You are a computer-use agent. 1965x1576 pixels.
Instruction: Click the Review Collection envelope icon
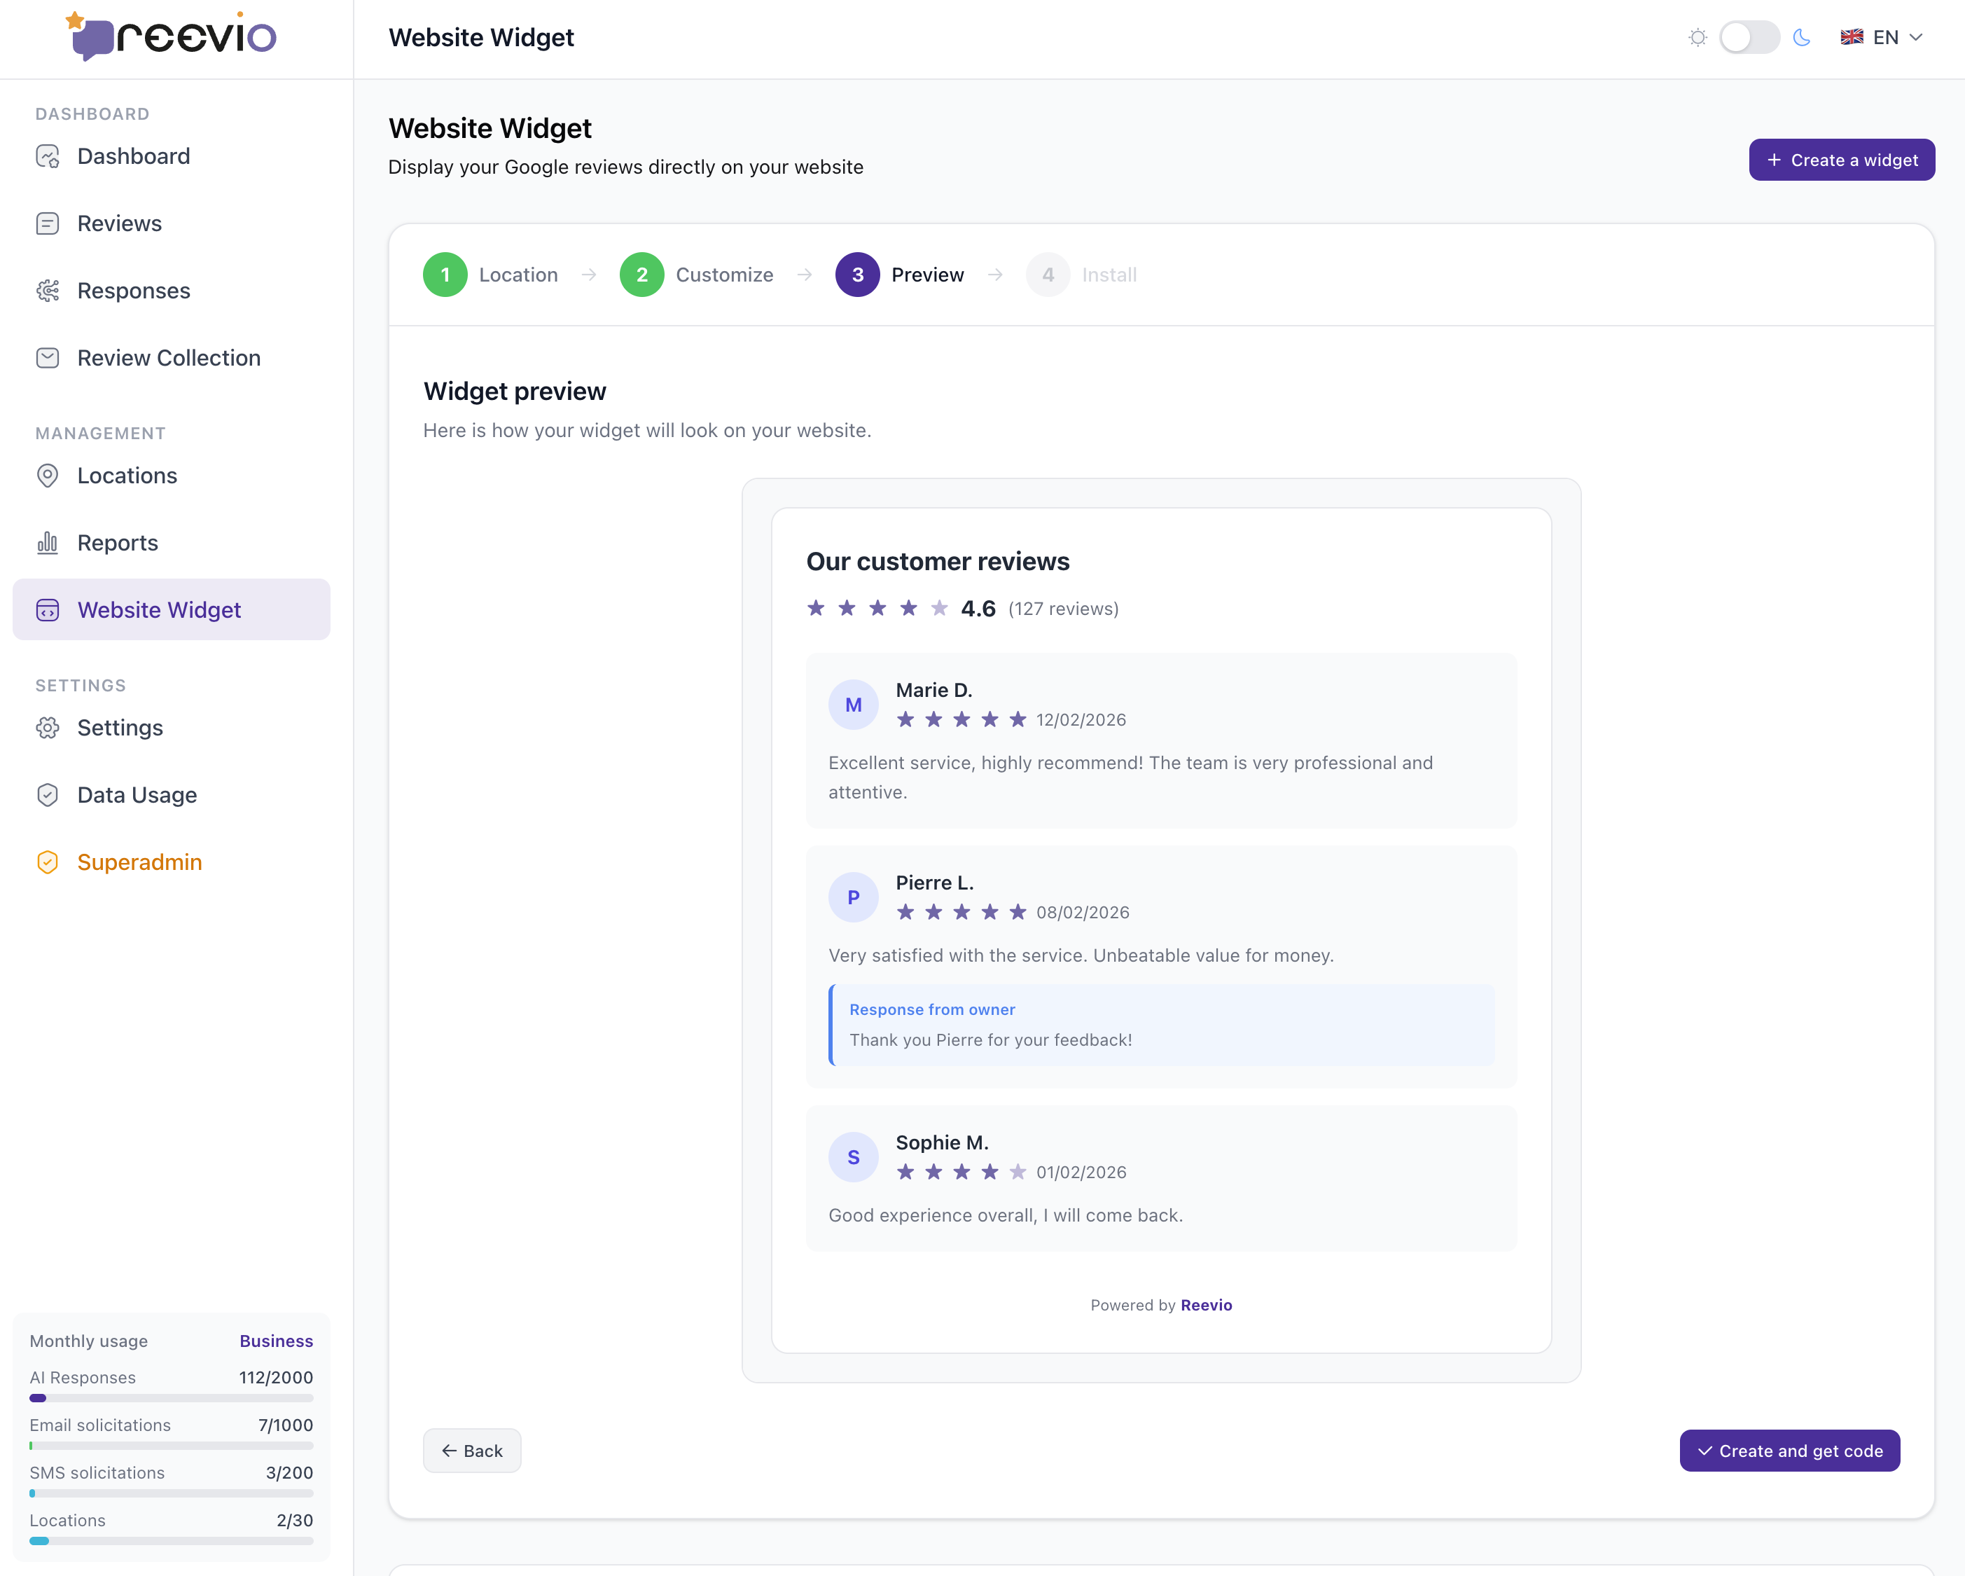[x=48, y=358]
